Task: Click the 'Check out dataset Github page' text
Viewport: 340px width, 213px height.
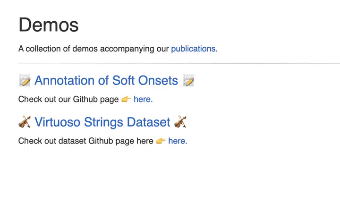Action: click(85, 141)
